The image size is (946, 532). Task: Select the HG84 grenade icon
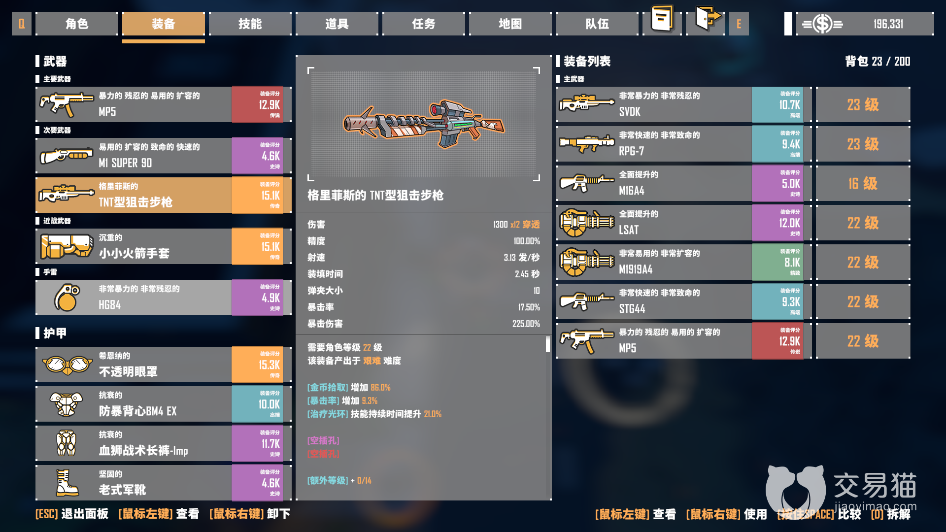pyautogui.click(x=67, y=298)
